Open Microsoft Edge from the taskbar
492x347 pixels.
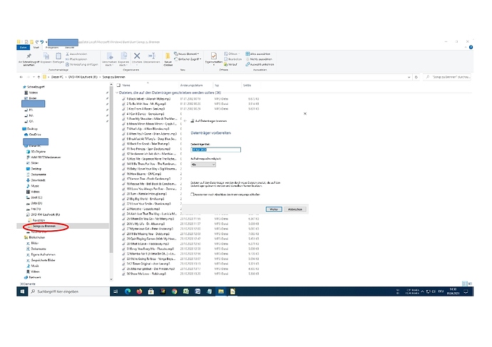point(128,291)
